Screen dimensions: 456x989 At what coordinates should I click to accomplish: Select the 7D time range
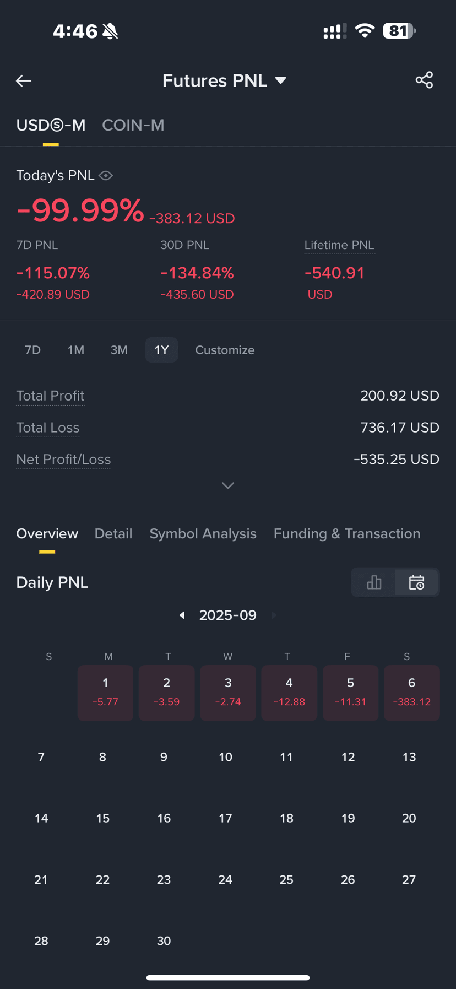[x=32, y=350]
